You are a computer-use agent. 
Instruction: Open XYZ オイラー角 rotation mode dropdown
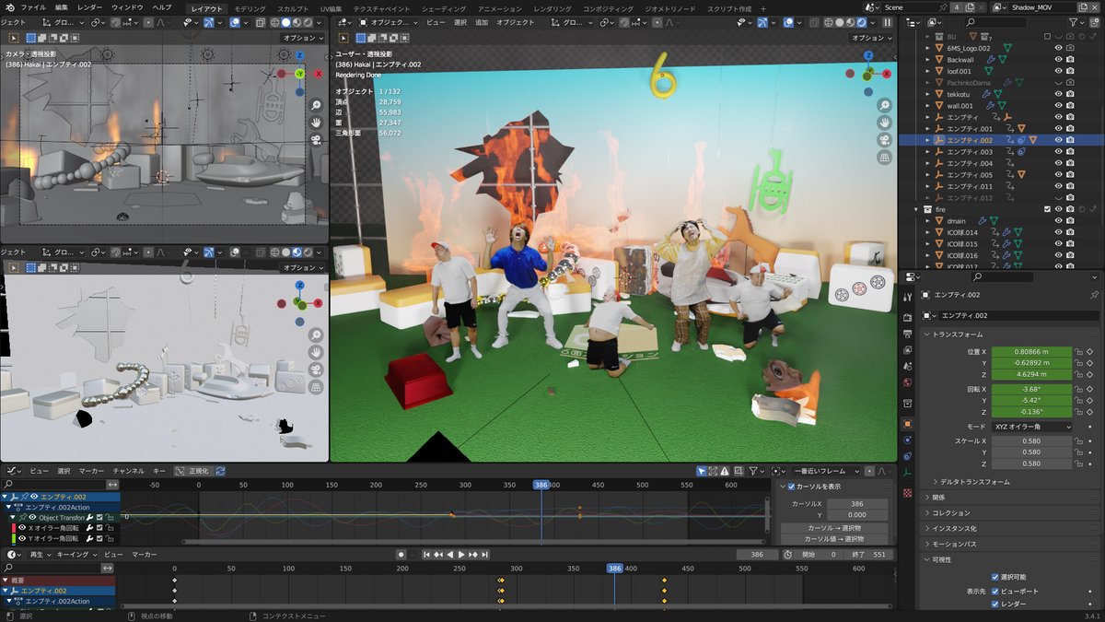1031,427
